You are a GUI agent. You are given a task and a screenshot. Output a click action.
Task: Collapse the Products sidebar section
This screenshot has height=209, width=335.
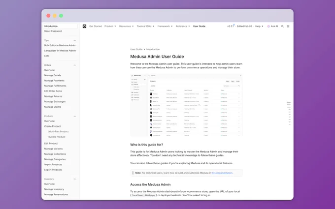click(74, 116)
